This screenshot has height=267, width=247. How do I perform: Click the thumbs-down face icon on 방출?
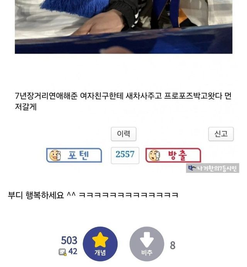(x=154, y=155)
